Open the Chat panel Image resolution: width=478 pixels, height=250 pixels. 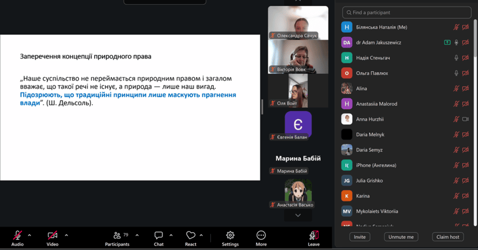click(158, 235)
